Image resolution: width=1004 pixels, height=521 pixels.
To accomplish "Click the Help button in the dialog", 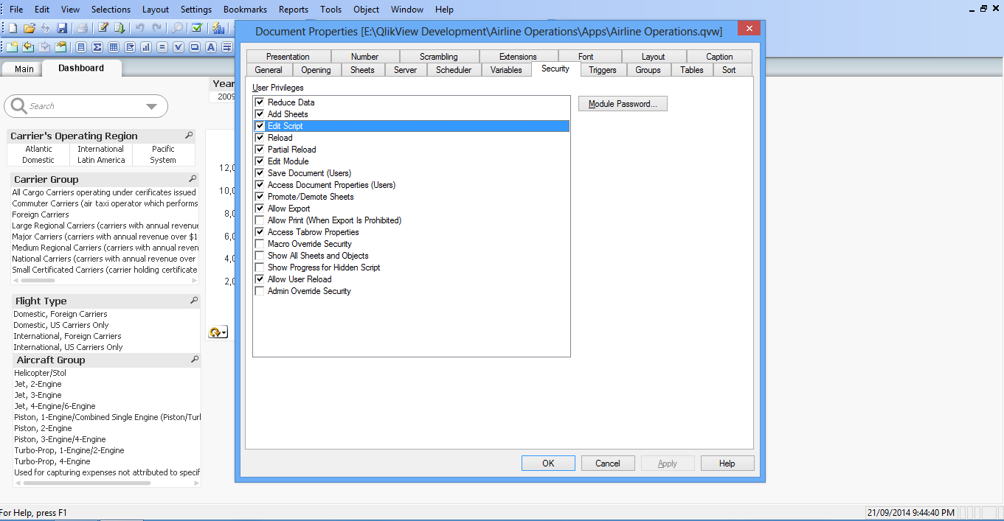I will pos(727,464).
